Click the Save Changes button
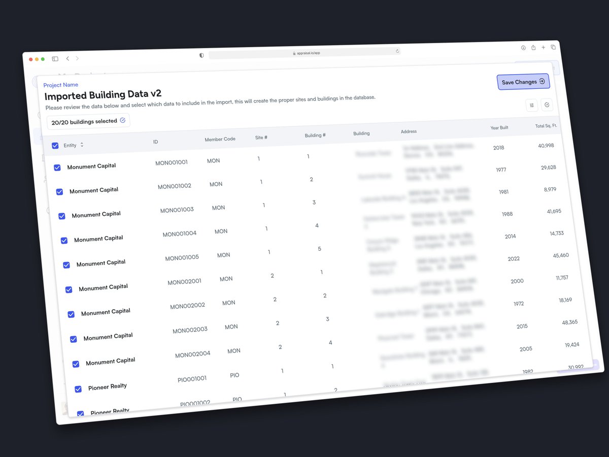Screen dimensions: 609x457 coord(523,82)
